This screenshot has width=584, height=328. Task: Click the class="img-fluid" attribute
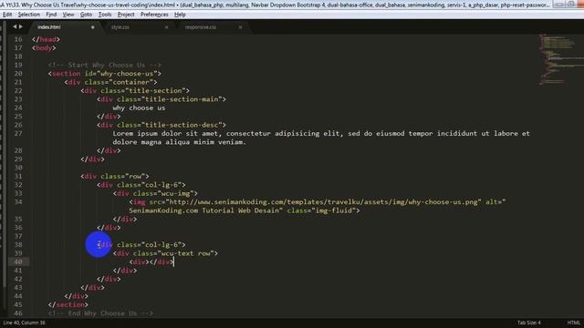pos(321,210)
